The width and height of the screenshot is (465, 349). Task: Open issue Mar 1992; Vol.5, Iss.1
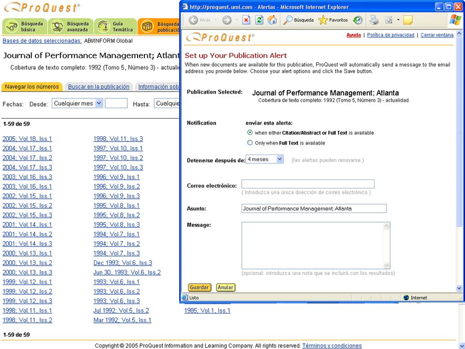click(x=122, y=320)
